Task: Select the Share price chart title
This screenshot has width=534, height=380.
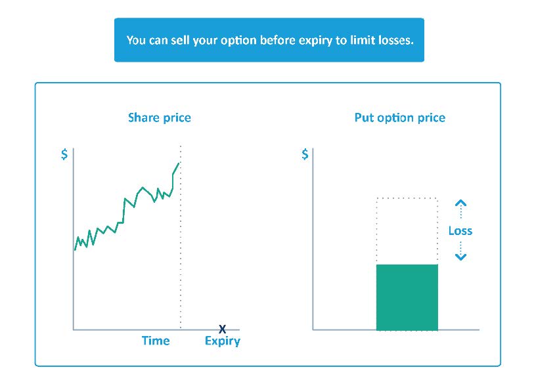Action: pyautogui.click(x=160, y=118)
